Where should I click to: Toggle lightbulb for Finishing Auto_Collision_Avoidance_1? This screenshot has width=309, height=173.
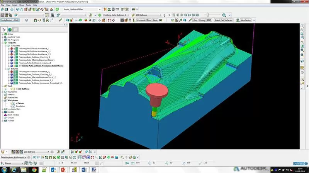click(14, 63)
